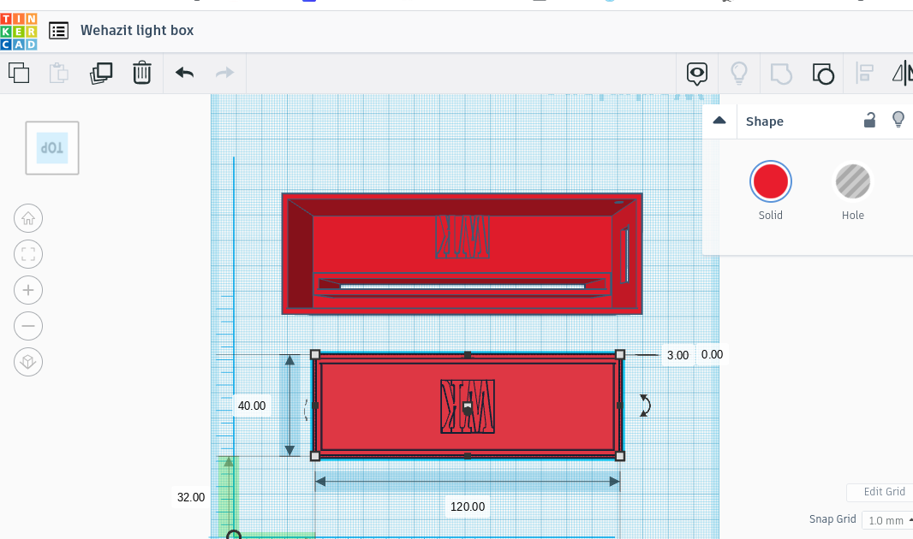913x539 pixels.
Task: Activate the Ruler/Workplane annotation tool
Action: (697, 74)
